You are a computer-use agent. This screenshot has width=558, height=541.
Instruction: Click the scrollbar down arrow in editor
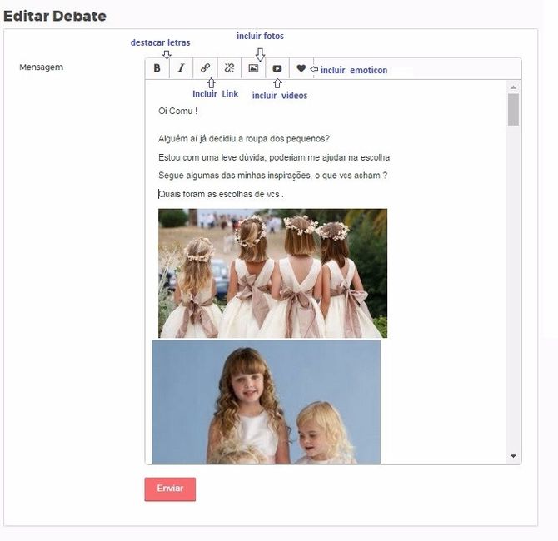pos(513,456)
